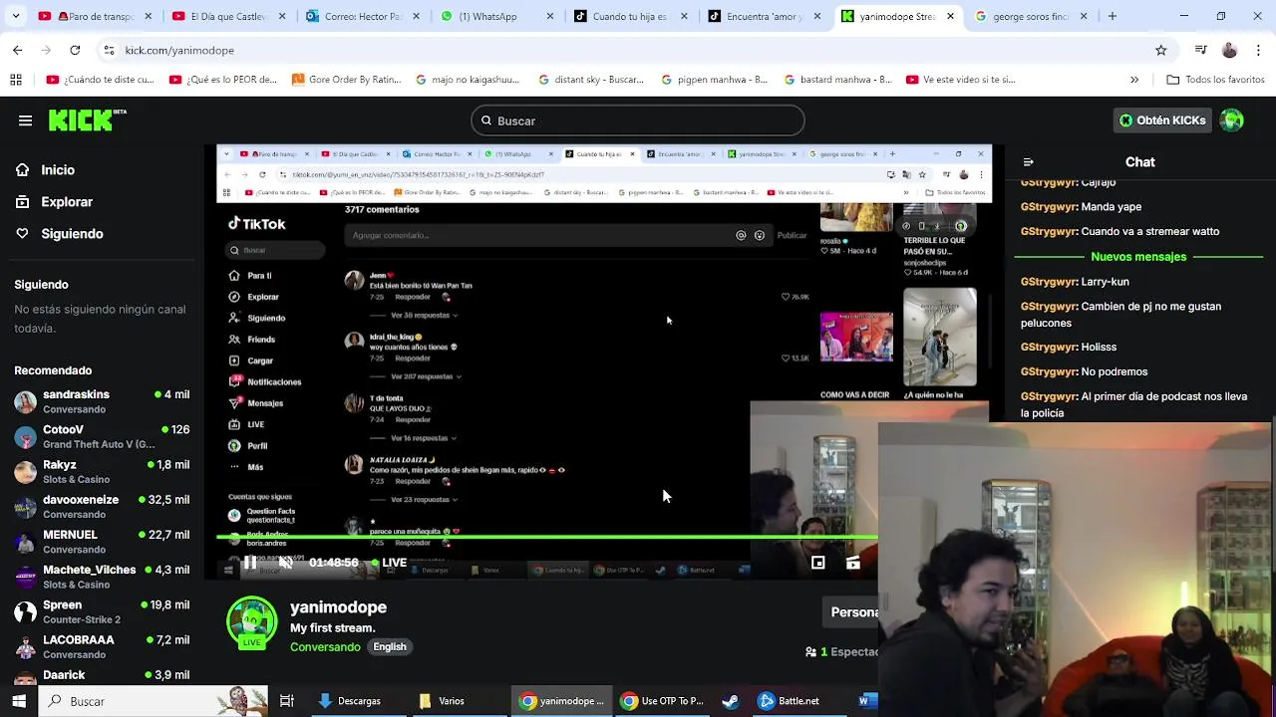Open Spreen recommended channel
The width and height of the screenshot is (1276, 717).
pyautogui.click(x=100, y=611)
